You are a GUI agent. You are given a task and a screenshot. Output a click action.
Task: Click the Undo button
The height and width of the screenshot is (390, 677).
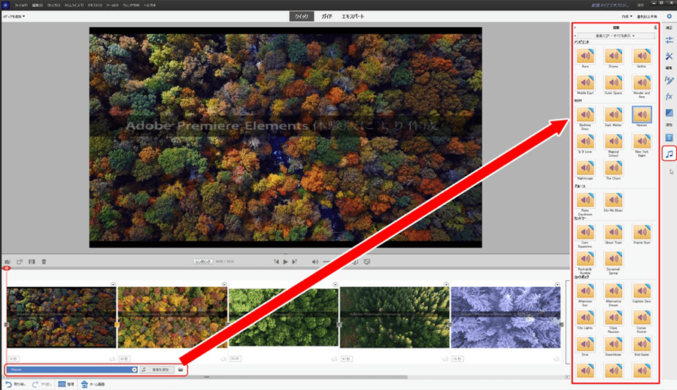coord(16,384)
